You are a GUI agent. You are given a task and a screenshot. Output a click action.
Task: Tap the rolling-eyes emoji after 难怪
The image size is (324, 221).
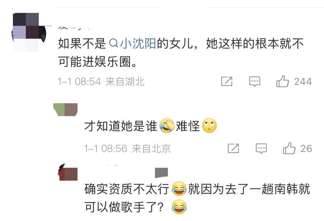tap(209, 125)
